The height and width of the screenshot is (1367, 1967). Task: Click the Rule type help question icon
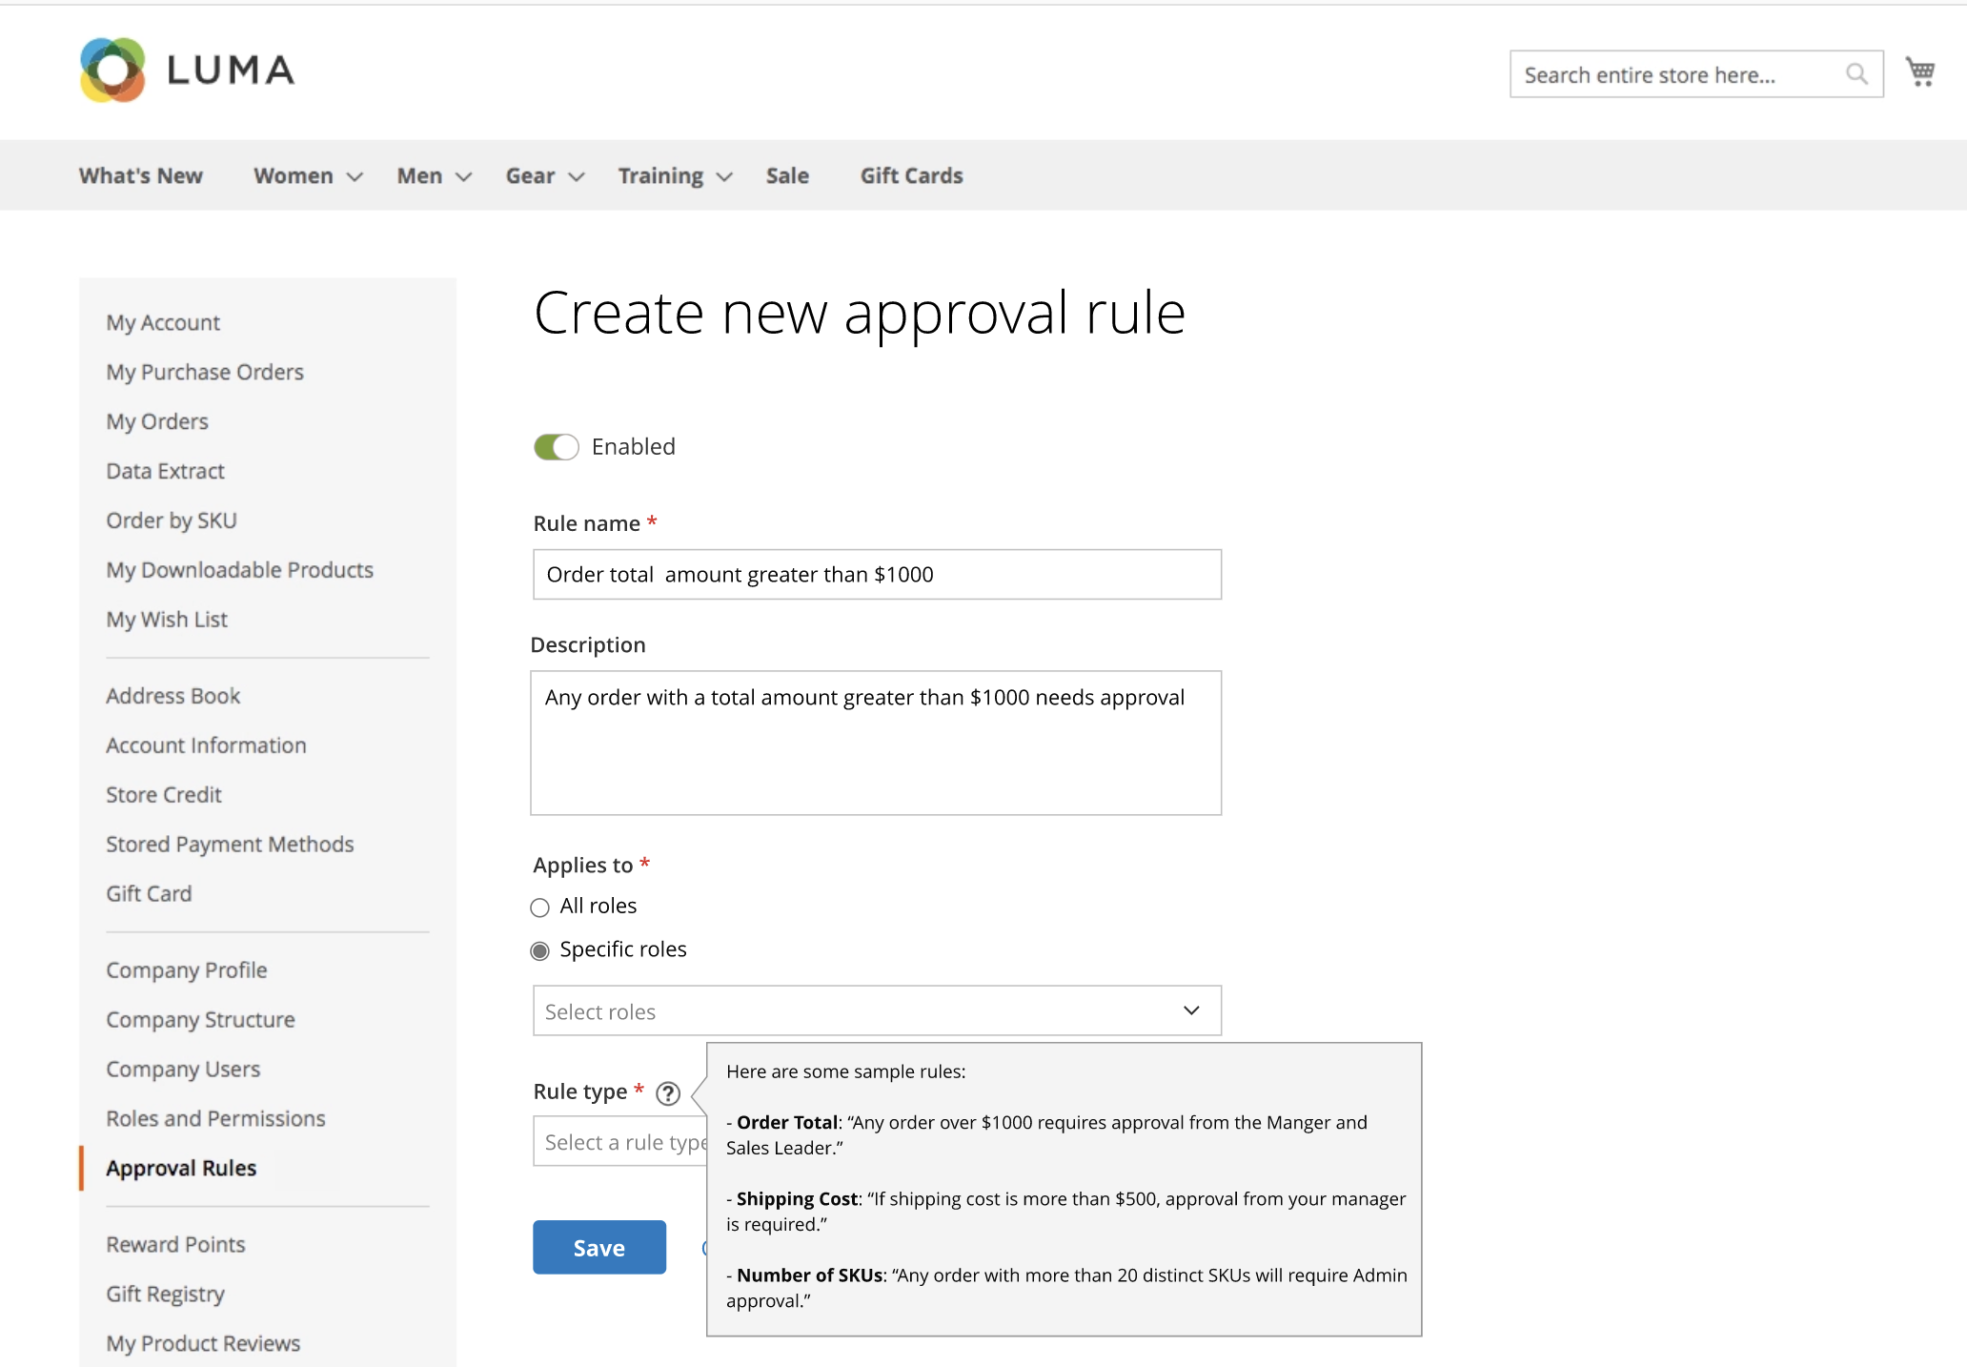668,1093
